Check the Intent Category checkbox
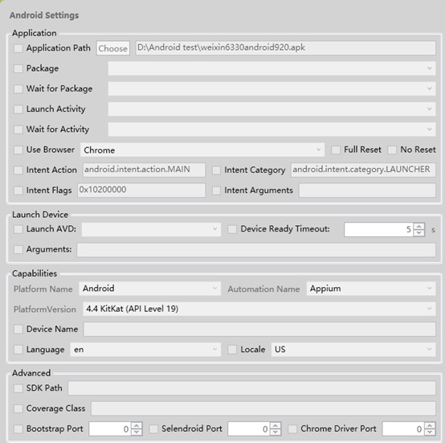 click(x=217, y=170)
